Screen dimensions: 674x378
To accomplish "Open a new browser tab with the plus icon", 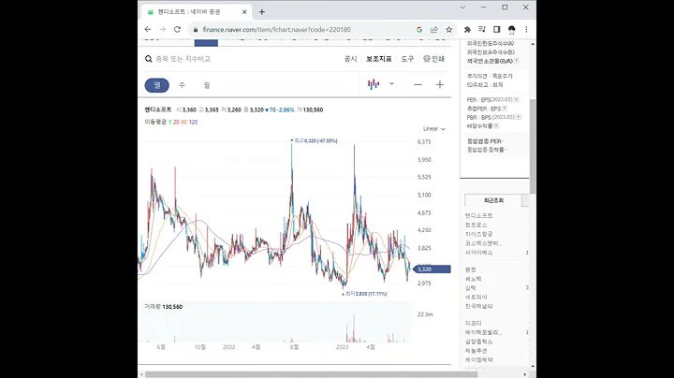I will click(262, 12).
